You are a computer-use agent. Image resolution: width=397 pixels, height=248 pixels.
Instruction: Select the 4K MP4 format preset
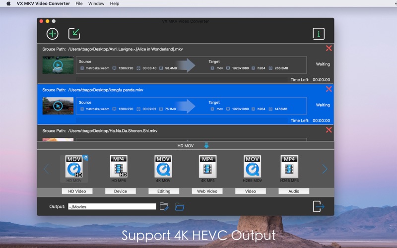(x=207, y=169)
